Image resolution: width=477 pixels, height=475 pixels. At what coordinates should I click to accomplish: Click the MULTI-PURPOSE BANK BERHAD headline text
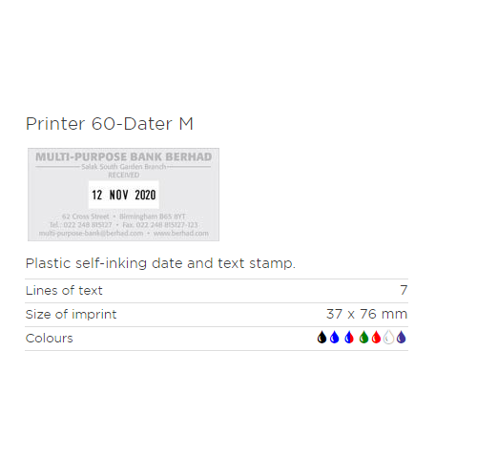tap(124, 156)
